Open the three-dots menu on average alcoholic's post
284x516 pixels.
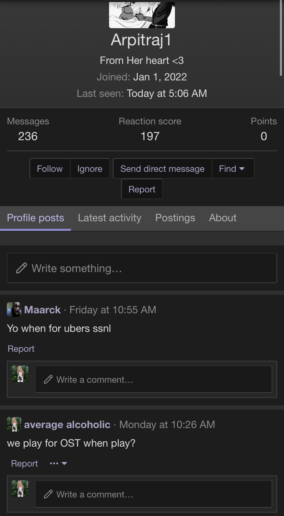tap(58, 463)
